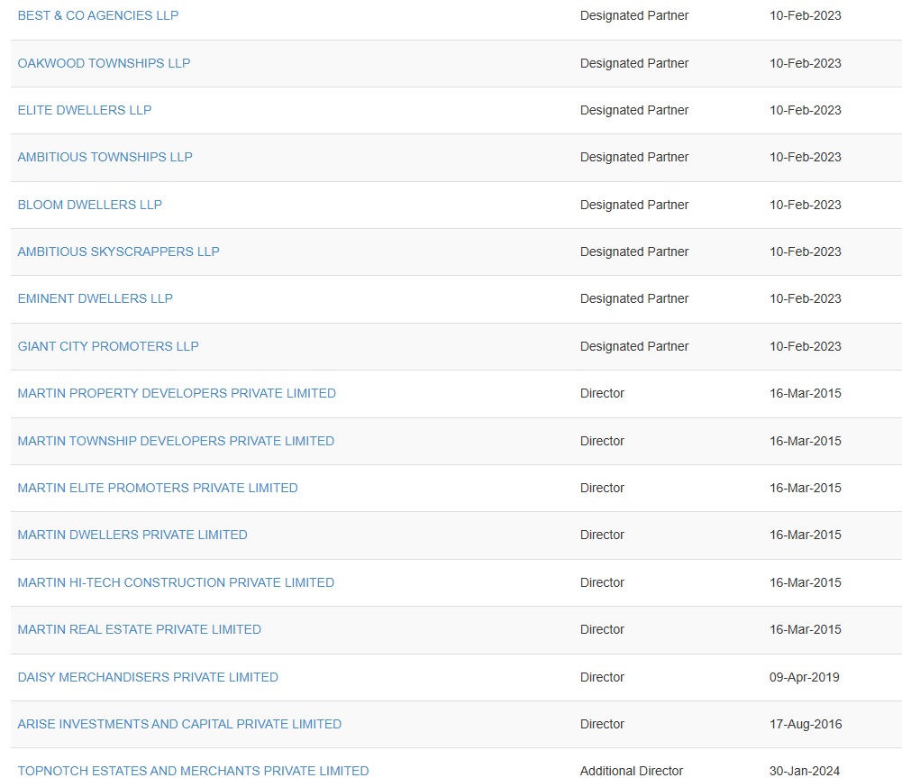The image size is (902, 778).
Task: Open MARTIN PROPERTY DEVELOPERS PRIVATE LIMITED
Action: click(x=177, y=393)
